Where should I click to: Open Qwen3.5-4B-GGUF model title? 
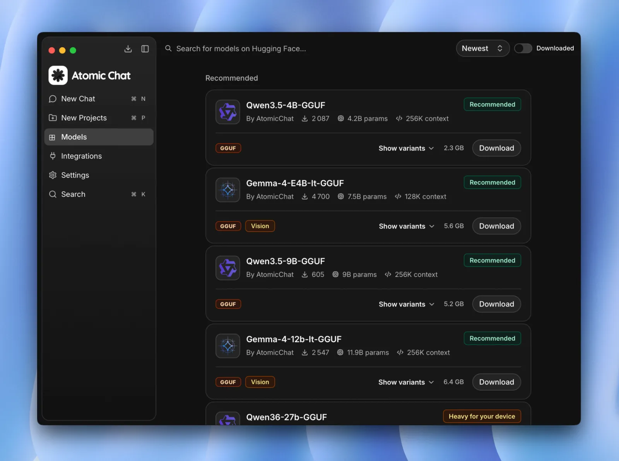click(x=286, y=105)
